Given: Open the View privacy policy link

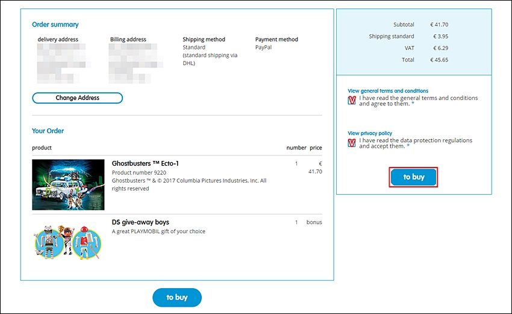Looking at the screenshot, I should [x=370, y=133].
